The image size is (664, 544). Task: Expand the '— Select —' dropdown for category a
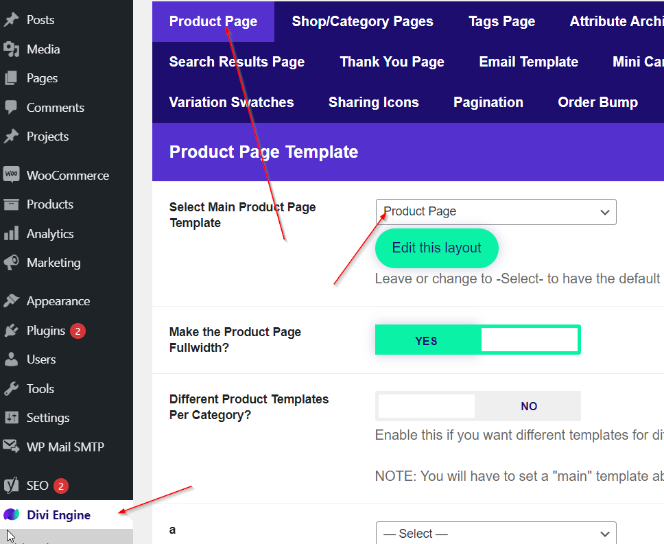[496, 534]
